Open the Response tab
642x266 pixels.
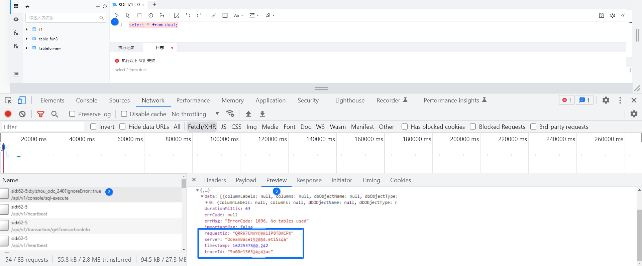[x=309, y=180]
